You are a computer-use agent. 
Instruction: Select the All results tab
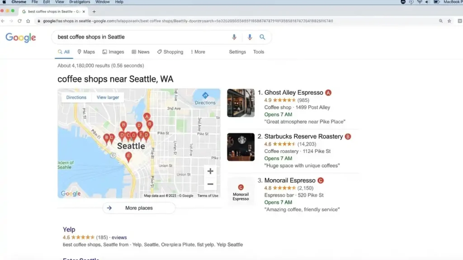pos(64,52)
